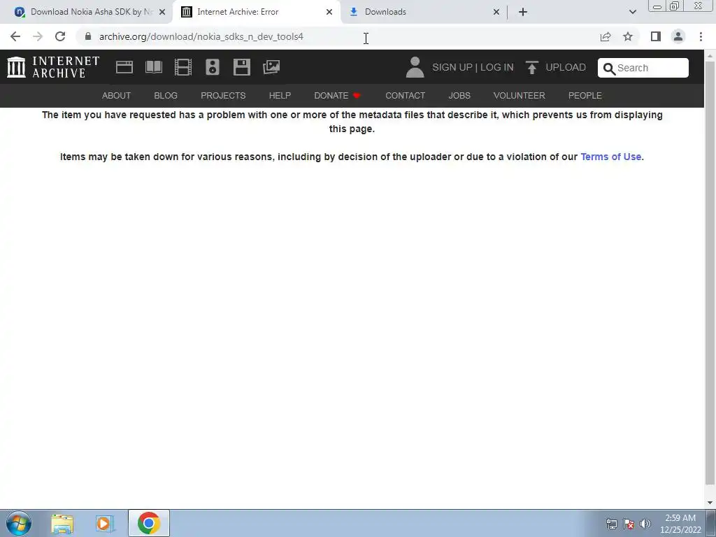Open a new tab
The image size is (716, 537).
click(x=523, y=12)
